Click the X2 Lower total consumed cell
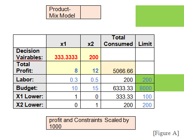The image size is (184, 140). click(x=118, y=104)
